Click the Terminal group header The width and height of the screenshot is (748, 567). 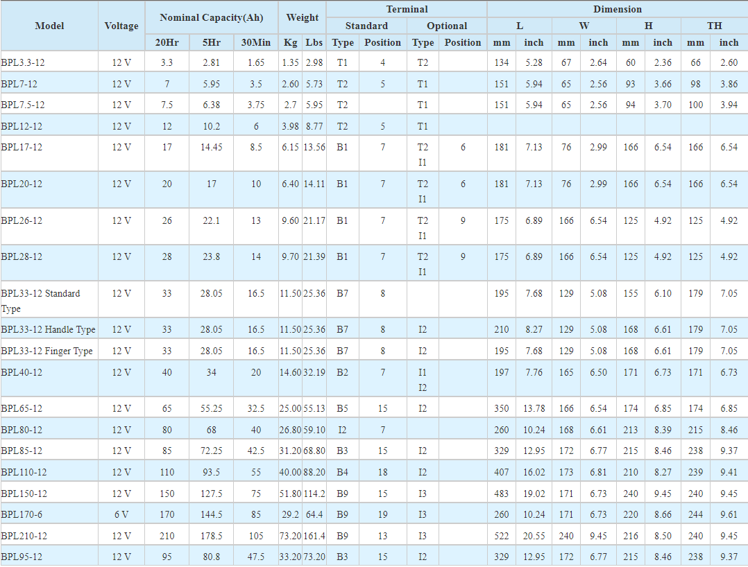coord(407,9)
